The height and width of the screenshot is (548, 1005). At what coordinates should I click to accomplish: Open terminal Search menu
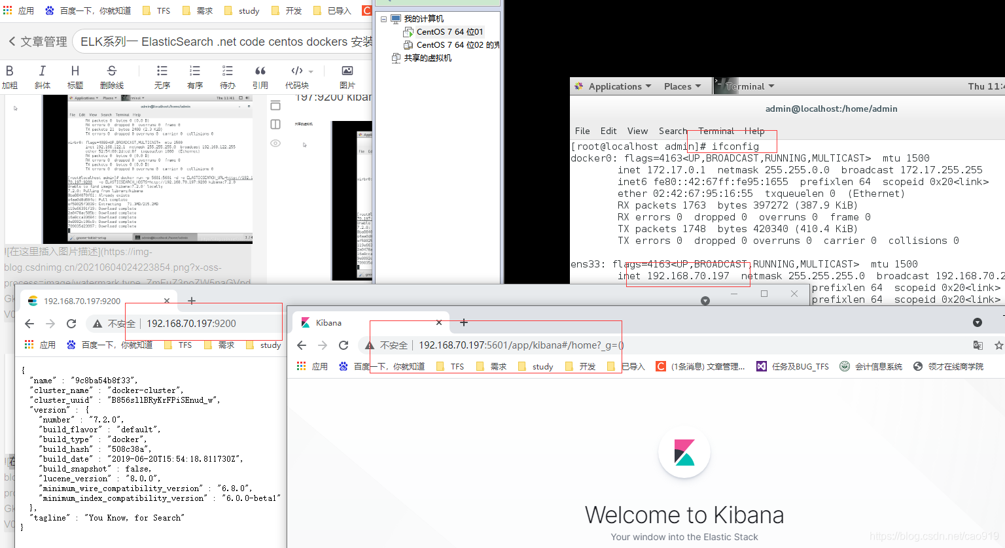(673, 131)
